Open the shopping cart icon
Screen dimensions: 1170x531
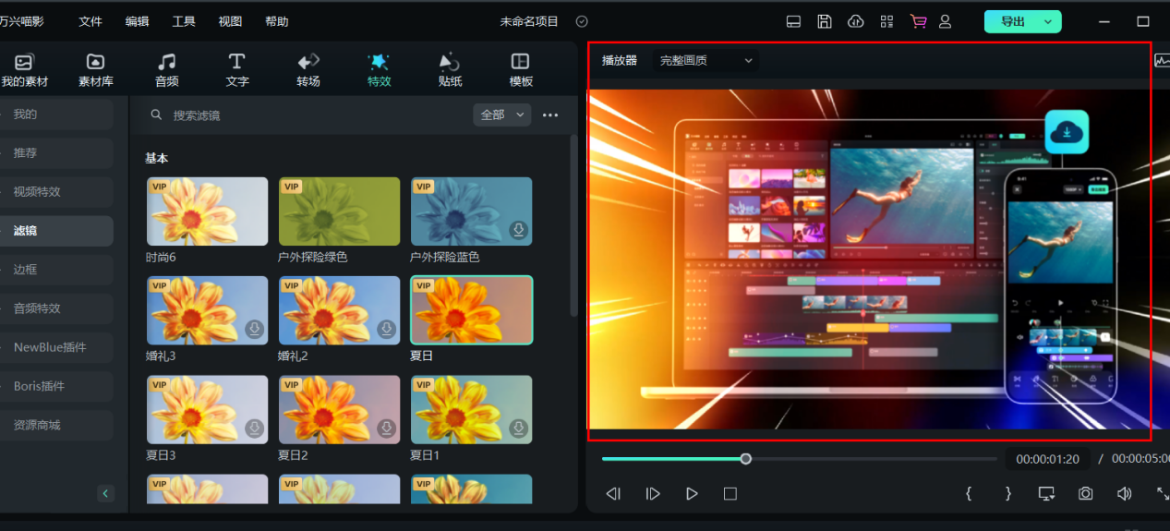point(918,21)
